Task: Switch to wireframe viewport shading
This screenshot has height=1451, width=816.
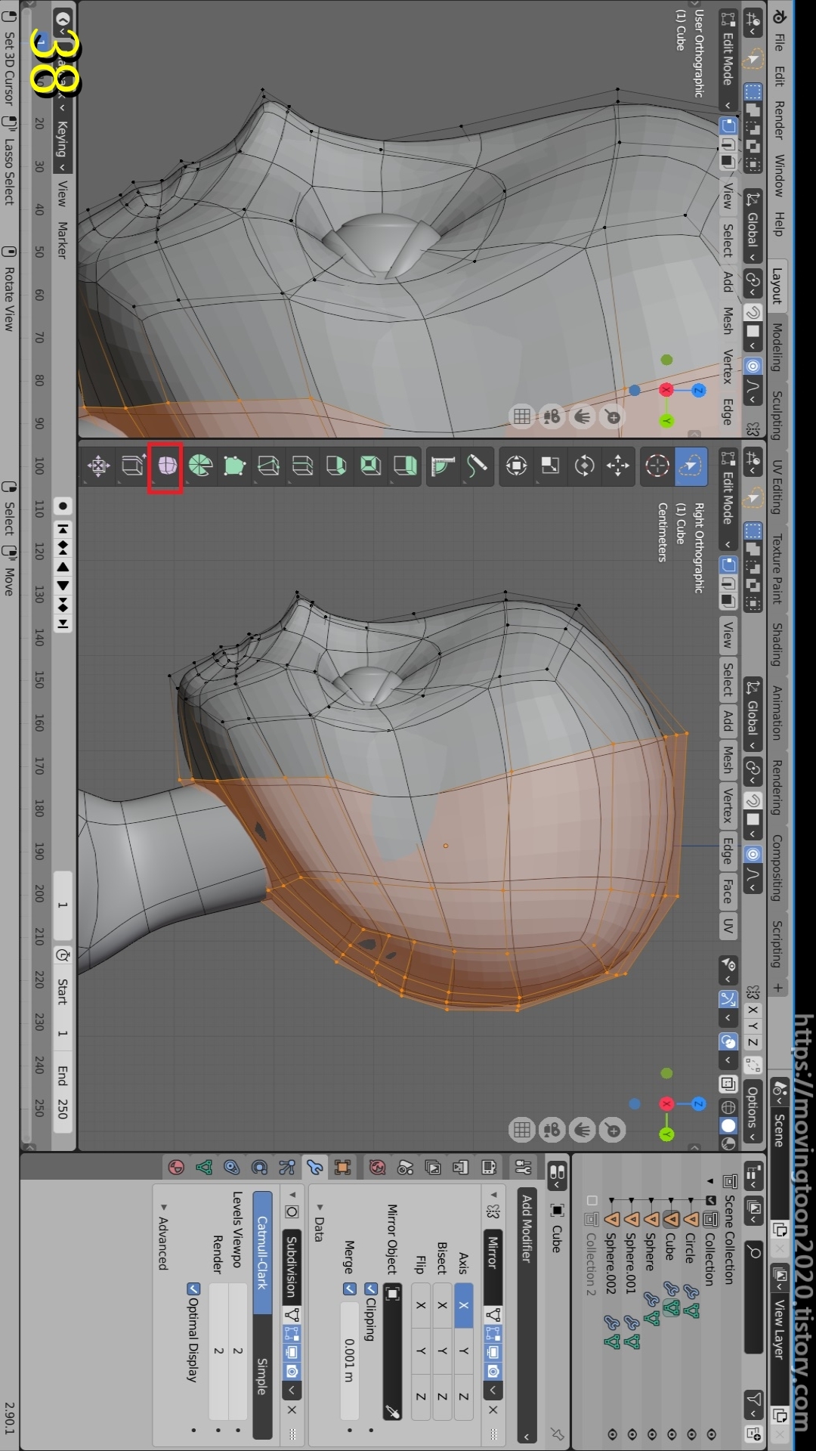Action: click(728, 1108)
